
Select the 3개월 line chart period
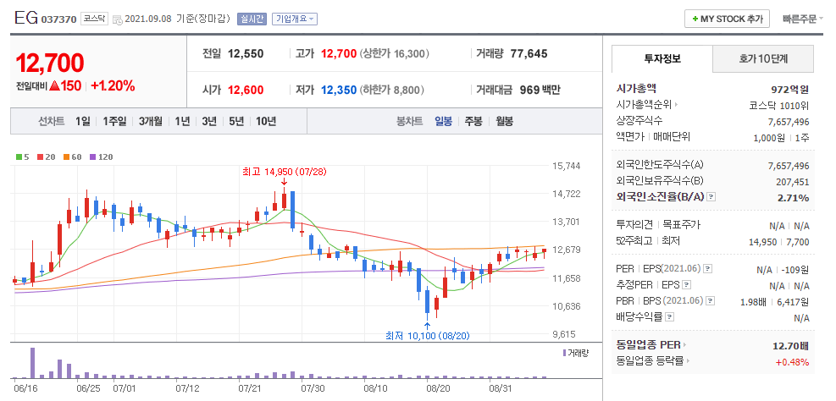[151, 122]
